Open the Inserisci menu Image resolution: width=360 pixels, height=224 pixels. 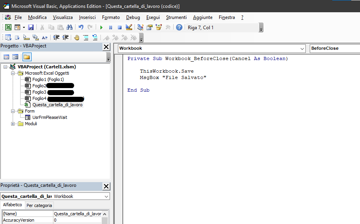click(x=87, y=17)
